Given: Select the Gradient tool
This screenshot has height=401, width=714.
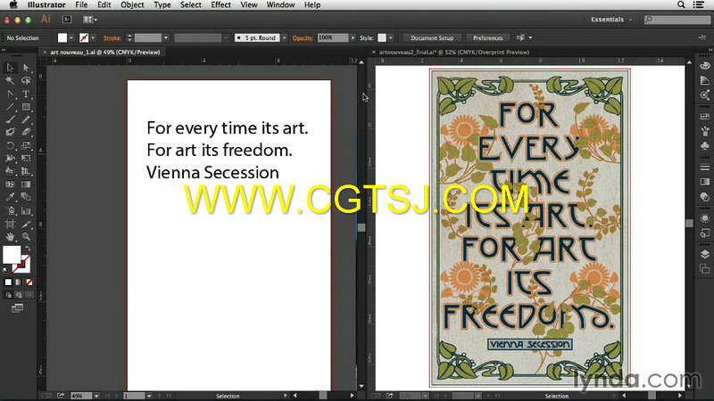Looking at the screenshot, I should pos(26,184).
